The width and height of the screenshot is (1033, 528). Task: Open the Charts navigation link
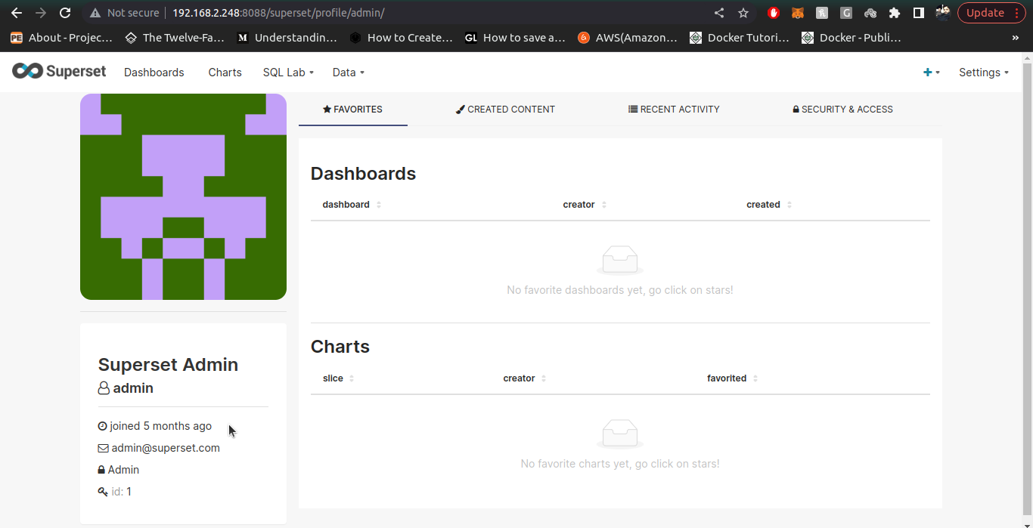225,73
